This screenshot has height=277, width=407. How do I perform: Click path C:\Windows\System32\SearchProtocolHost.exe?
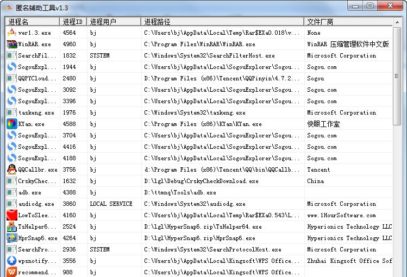(212, 249)
